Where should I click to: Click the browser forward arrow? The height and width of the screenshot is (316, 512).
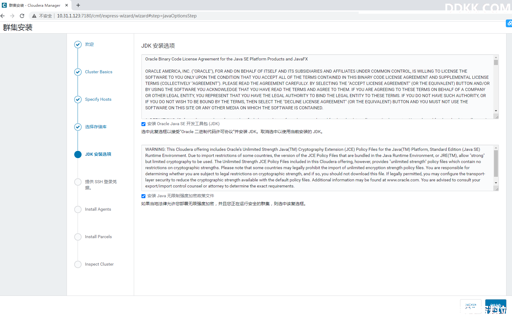click(x=12, y=16)
